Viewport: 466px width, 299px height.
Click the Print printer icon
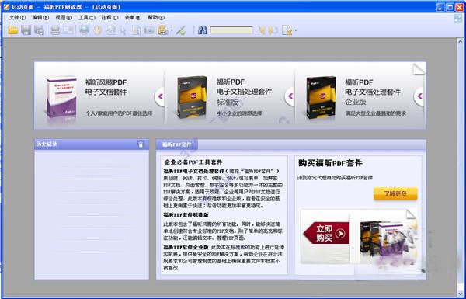click(55, 30)
